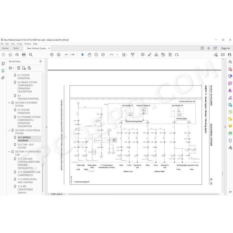Viewport: 233px width, 233px height.
Task: Open 11.3 VENTILATION AND HEATING bookmark
Action: pyautogui.click(x=27, y=181)
